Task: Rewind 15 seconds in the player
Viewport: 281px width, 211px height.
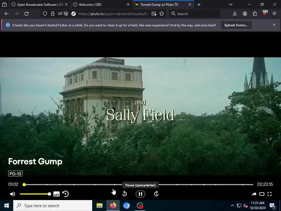Action: coord(125,194)
